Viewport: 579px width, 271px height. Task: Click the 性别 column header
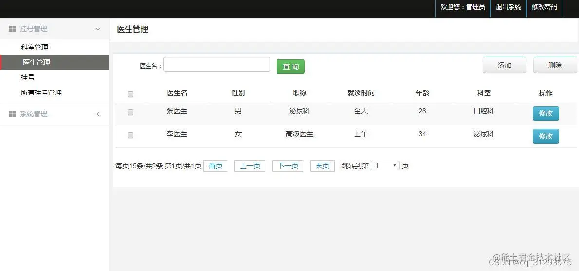click(238, 93)
